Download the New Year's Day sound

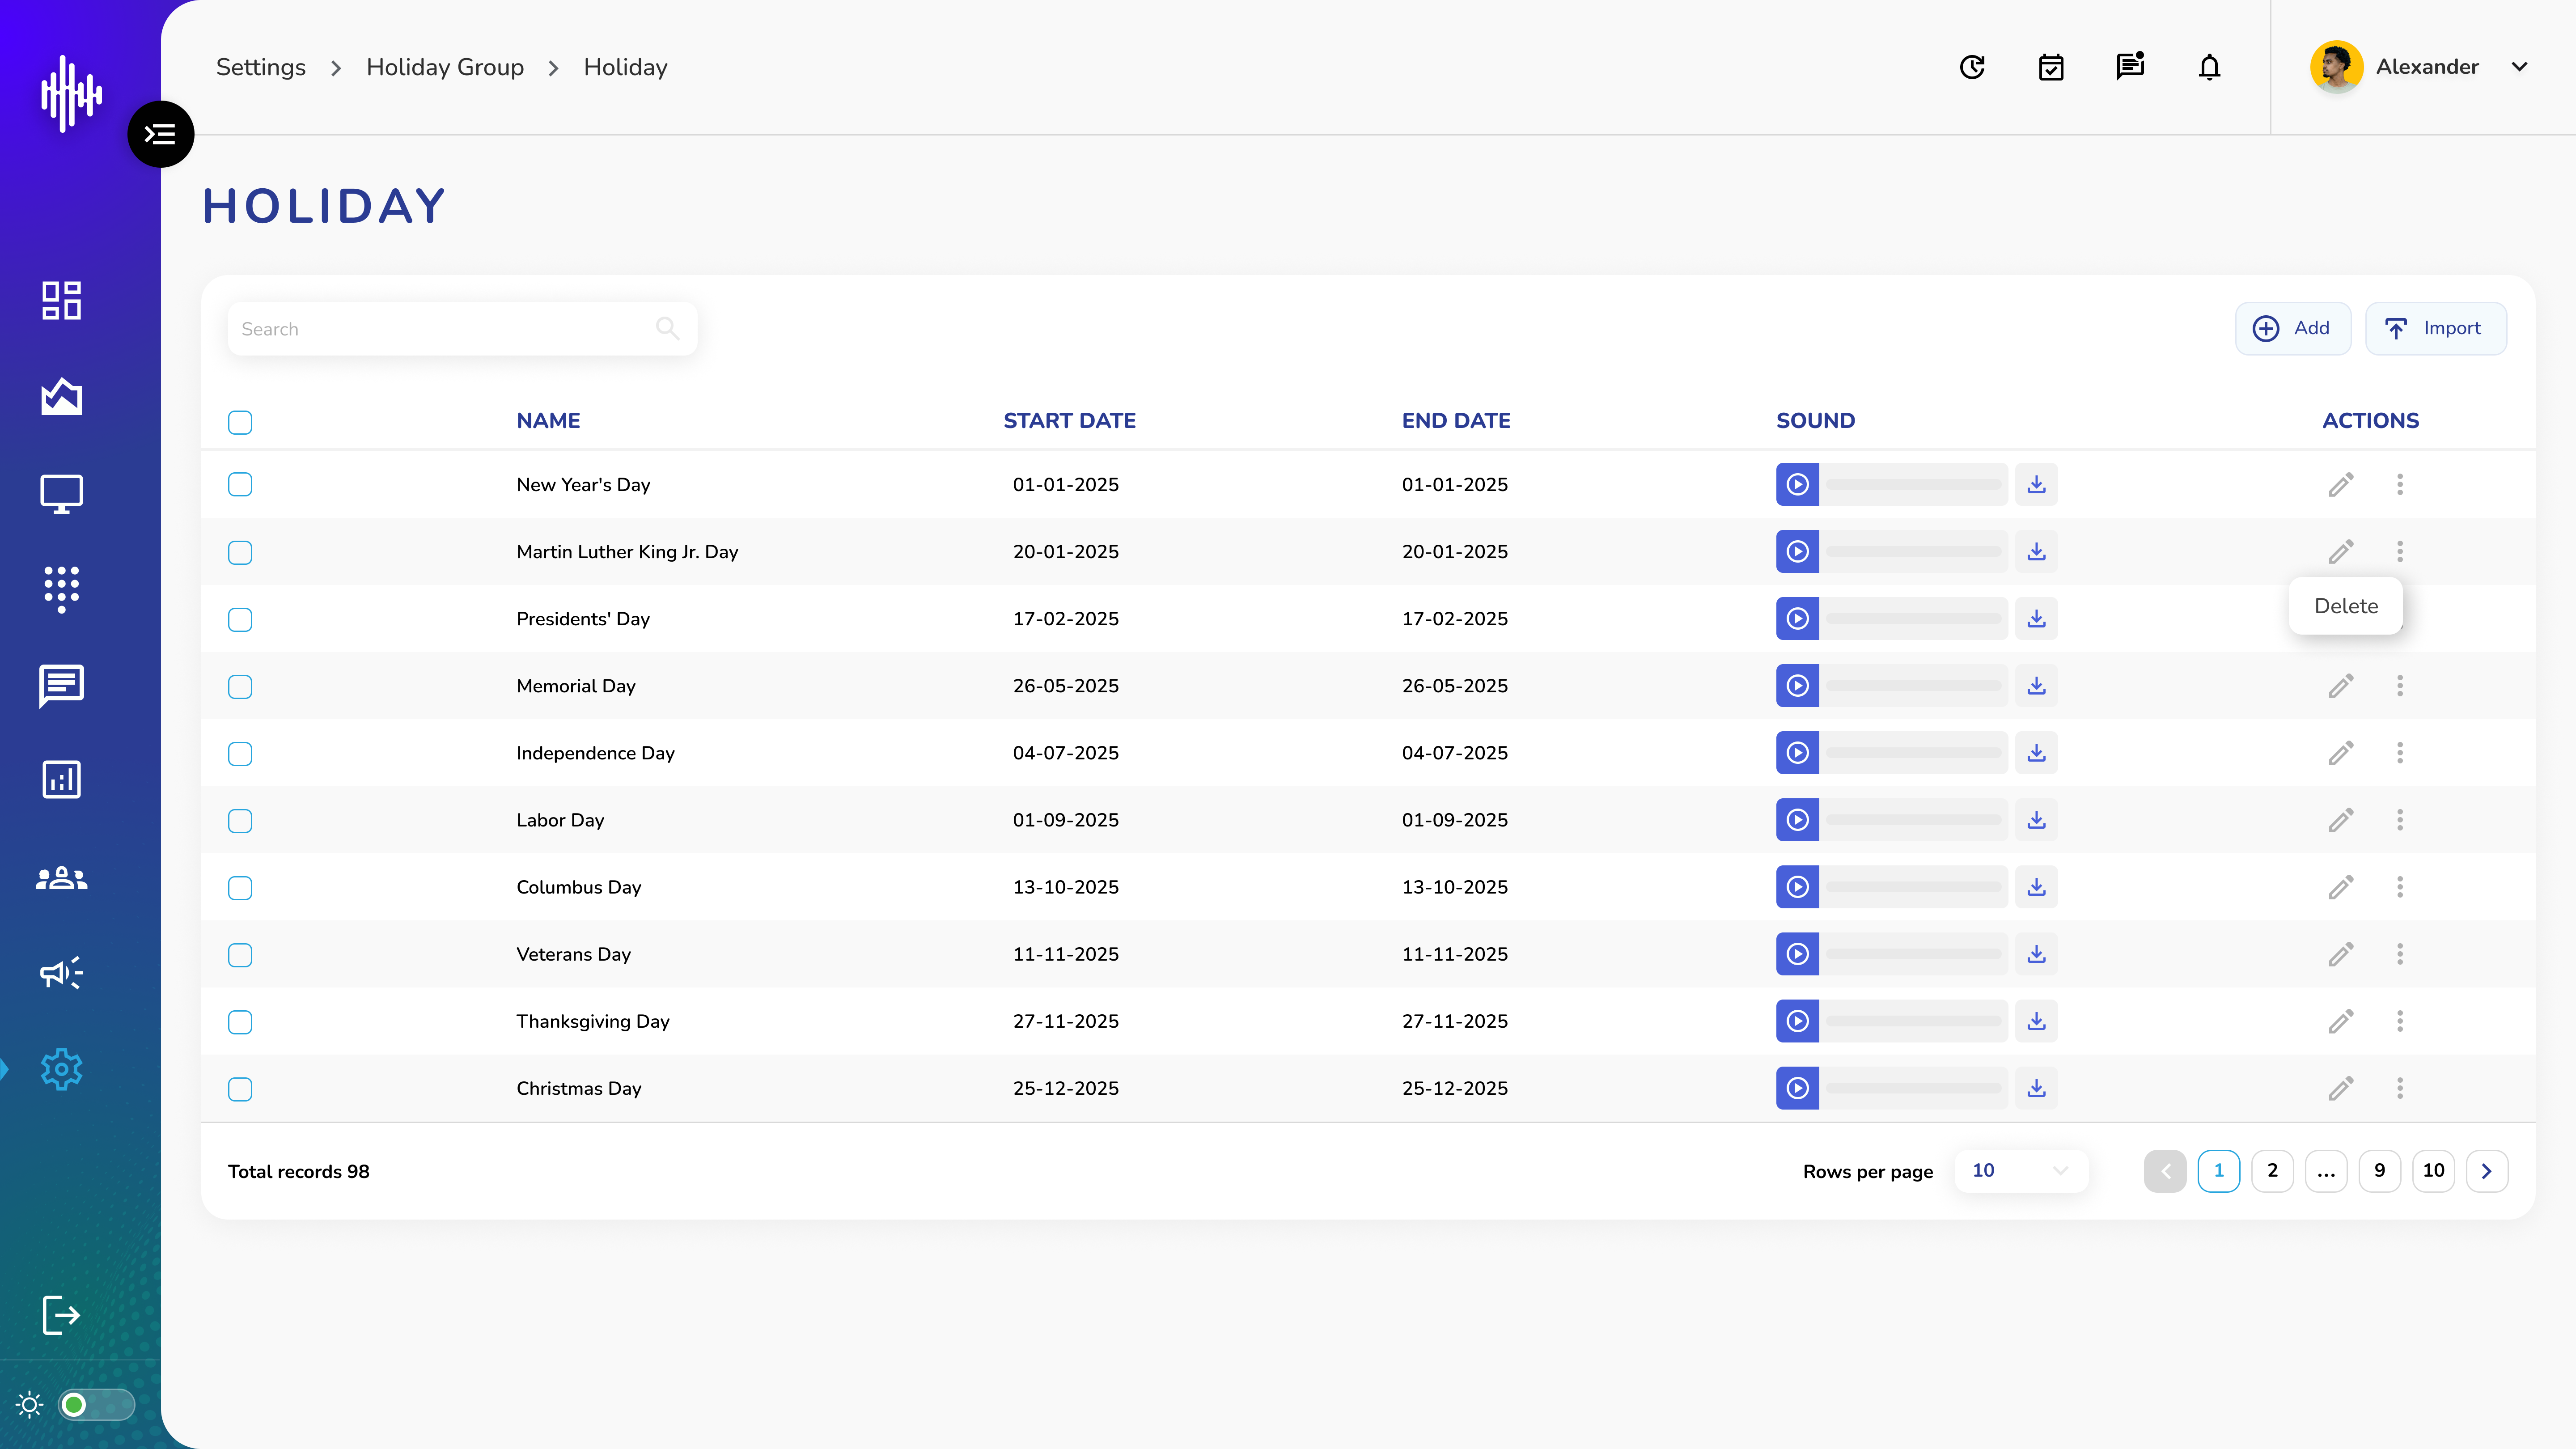pos(2036,484)
